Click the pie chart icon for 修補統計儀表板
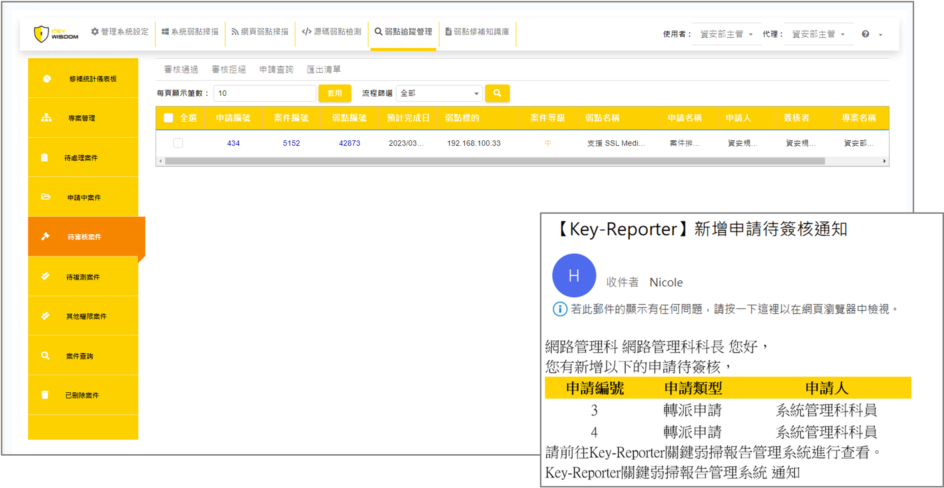This screenshot has width=944, height=488. (x=47, y=79)
